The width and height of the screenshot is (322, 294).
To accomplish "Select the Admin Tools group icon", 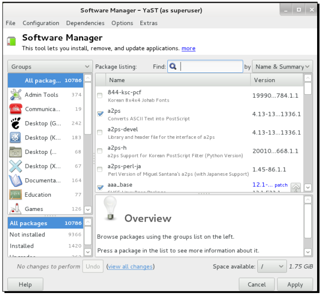I will click(16, 95).
